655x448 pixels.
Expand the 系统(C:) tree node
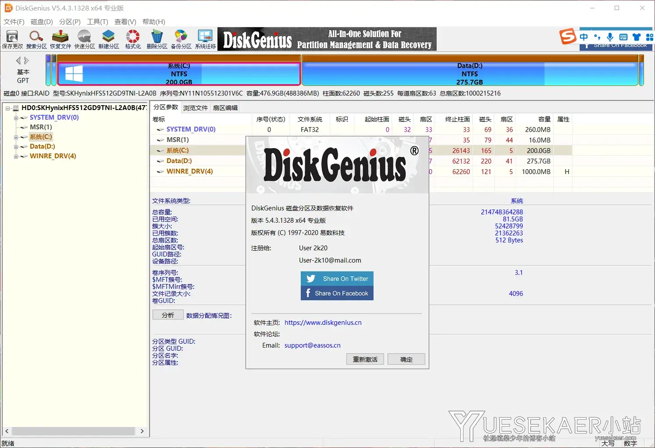[x=16, y=137]
